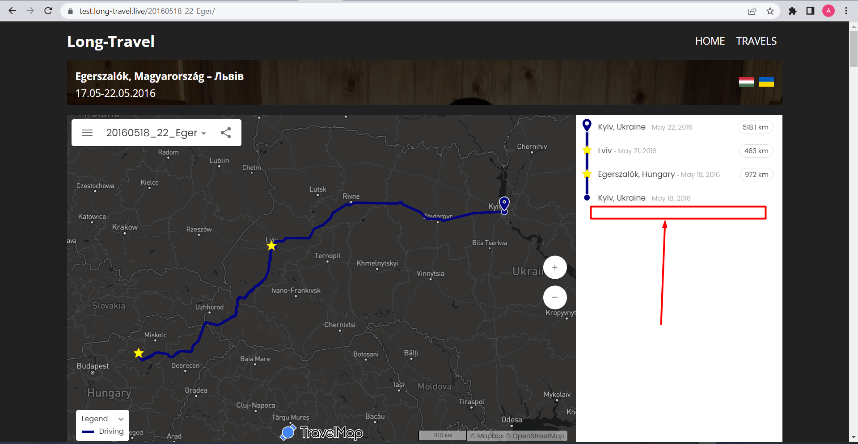Go to HOME in the navigation bar

[x=710, y=41]
